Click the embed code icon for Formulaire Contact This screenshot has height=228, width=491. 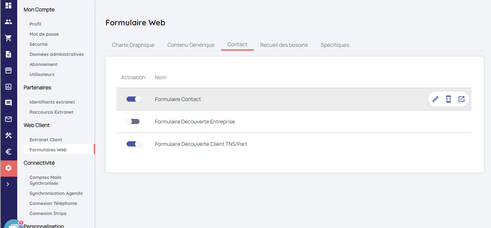(448, 99)
